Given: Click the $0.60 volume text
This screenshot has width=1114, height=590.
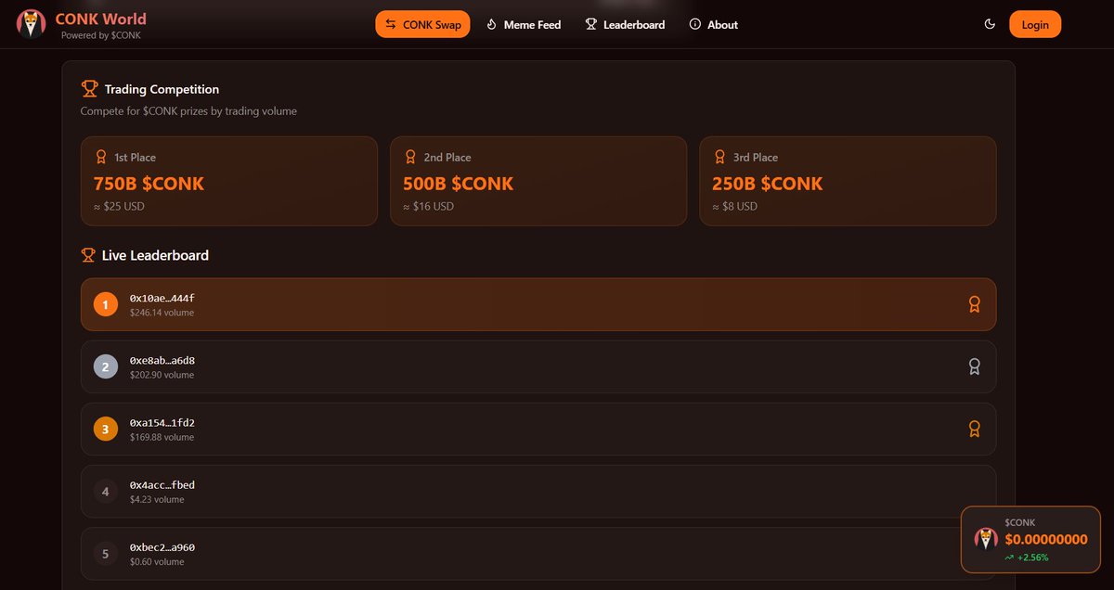Looking at the screenshot, I should (x=157, y=561).
